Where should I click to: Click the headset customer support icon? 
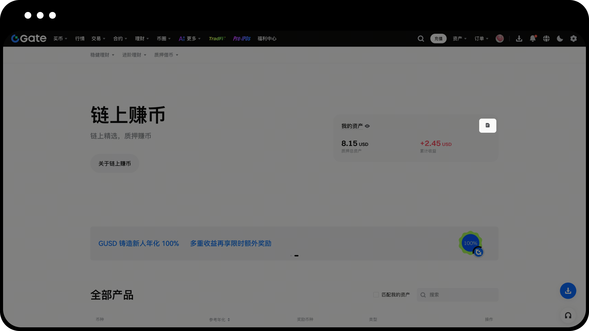[568, 315]
